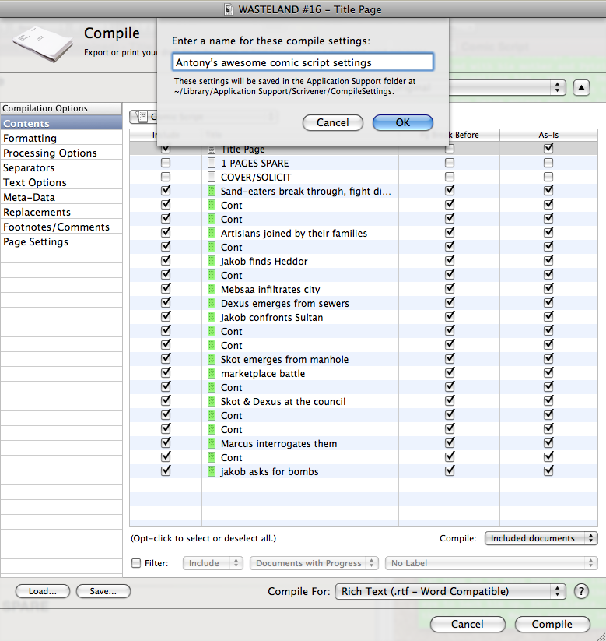Image resolution: width=606 pixels, height=641 pixels.
Task: Open the No Label filter dropdown
Action: point(492,563)
